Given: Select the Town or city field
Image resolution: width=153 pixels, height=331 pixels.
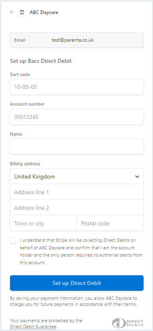Looking at the screenshot, I should [x=43, y=223].
